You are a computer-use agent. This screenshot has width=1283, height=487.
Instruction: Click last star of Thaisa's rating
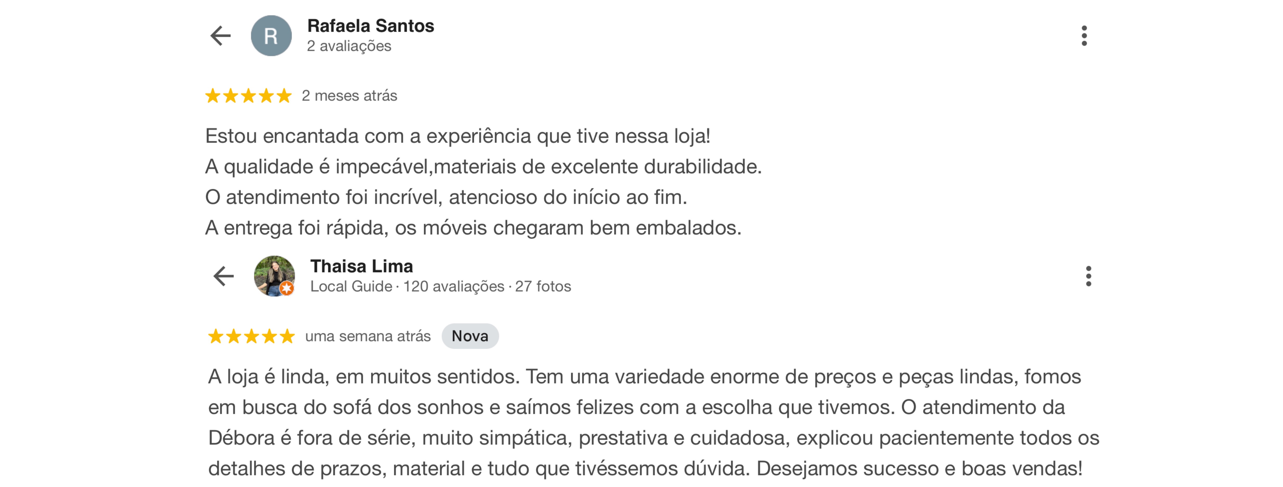coord(287,336)
